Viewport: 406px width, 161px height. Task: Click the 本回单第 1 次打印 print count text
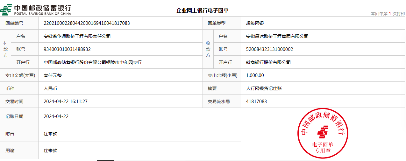point(388,14)
